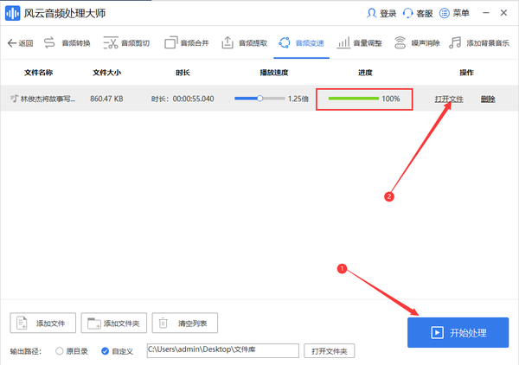The width and height of the screenshot is (519, 365).
Task: Select the 自定义 output path option
Action: tap(117, 351)
